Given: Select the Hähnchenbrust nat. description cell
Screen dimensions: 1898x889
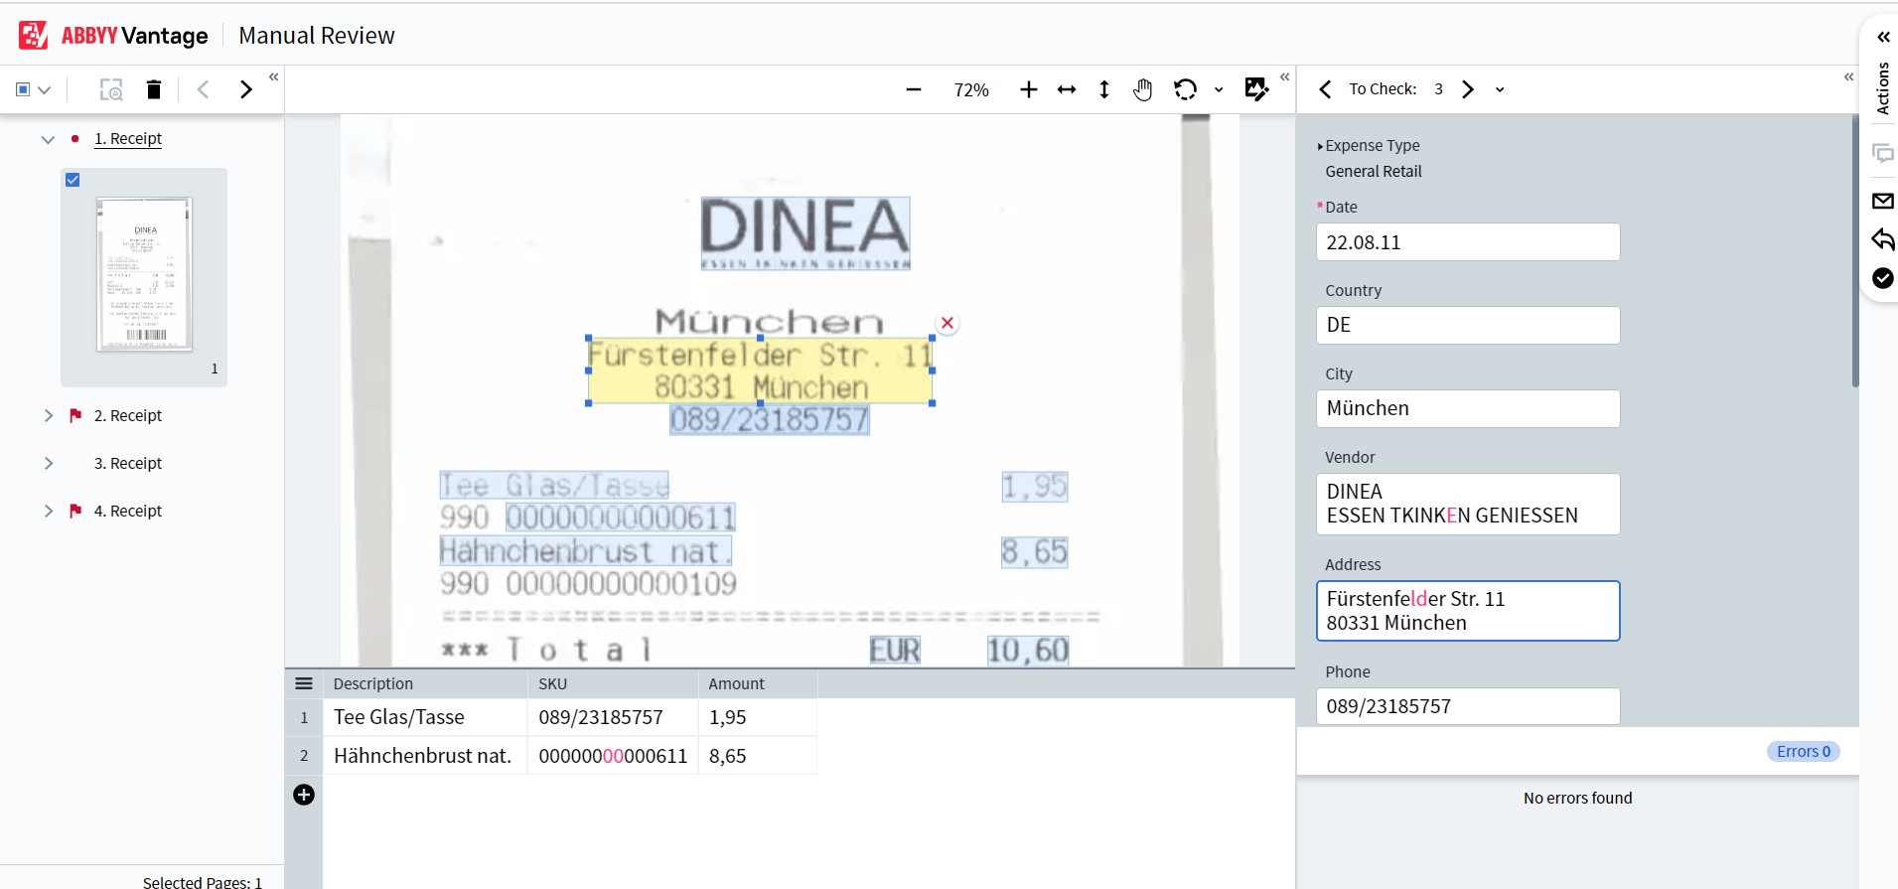Looking at the screenshot, I should (x=425, y=756).
